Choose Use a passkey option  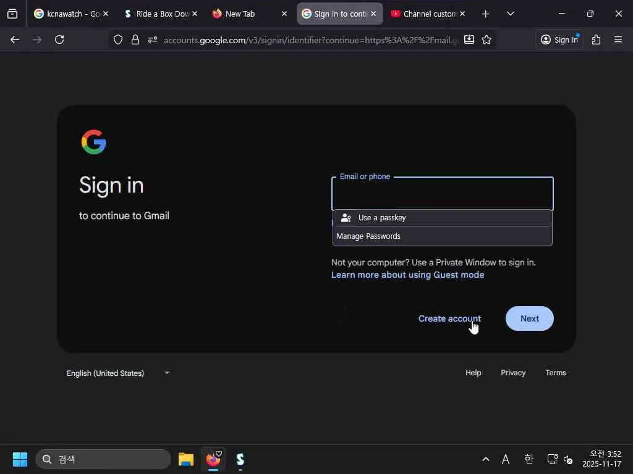443,218
